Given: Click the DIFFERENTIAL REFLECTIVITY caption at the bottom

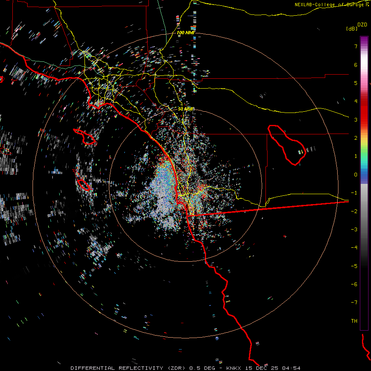Looking at the screenshot, I should [x=185, y=368].
